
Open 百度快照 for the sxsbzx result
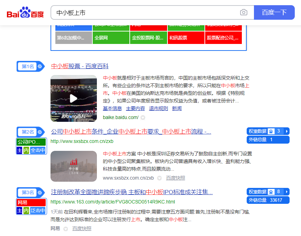tap(175, 178)
